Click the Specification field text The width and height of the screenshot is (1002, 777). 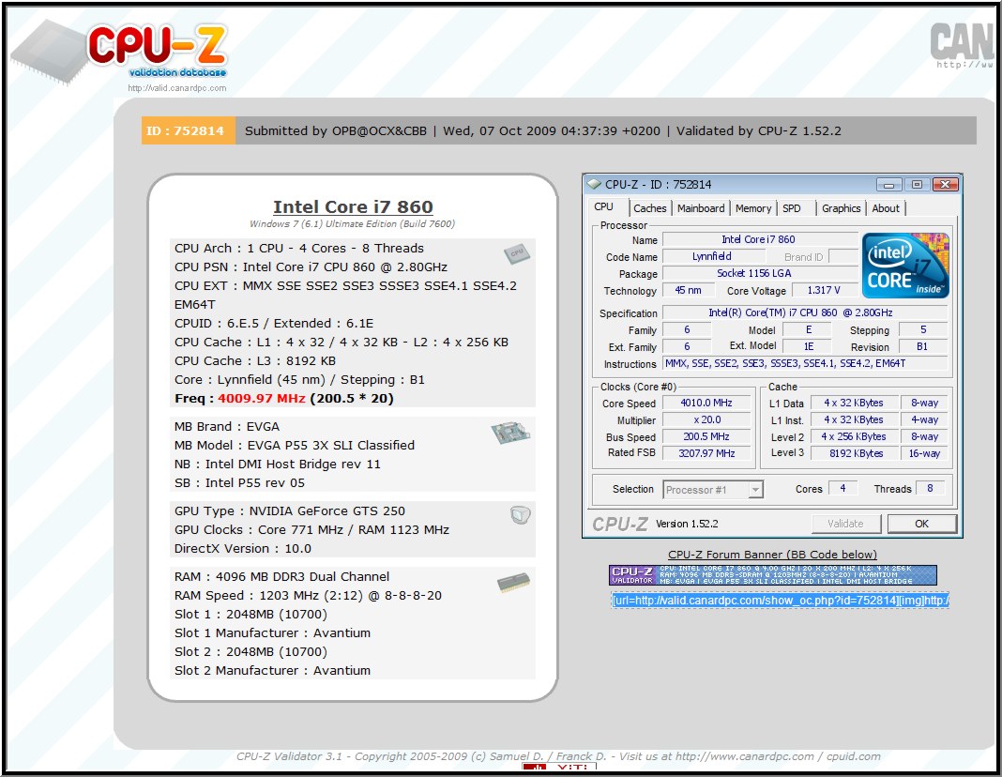point(804,312)
